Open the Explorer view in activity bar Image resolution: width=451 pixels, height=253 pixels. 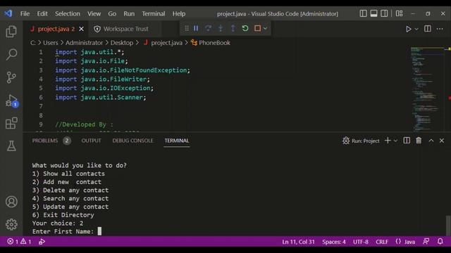pyautogui.click(x=11, y=32)
